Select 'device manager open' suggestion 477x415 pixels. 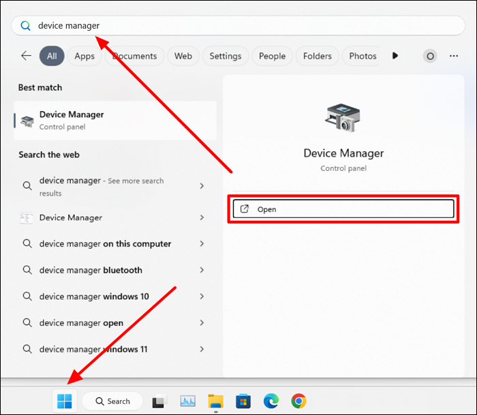click(114, 323)
